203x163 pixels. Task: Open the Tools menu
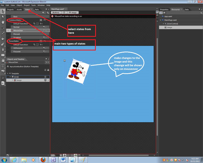(33, 5)
